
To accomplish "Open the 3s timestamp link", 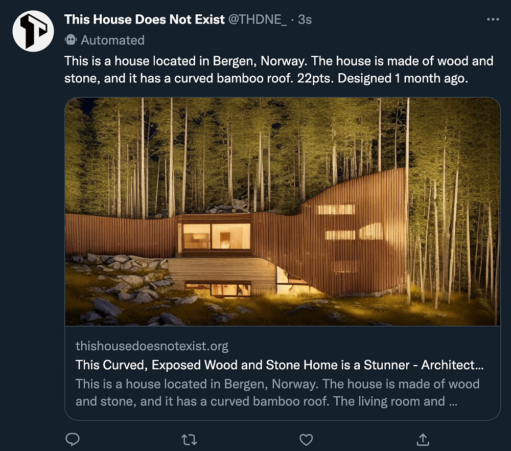I will coord(305,19).
